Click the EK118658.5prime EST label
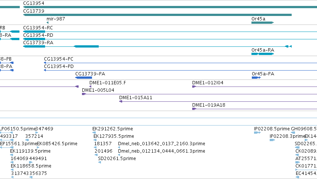317x179 pixels. [31, 166]
